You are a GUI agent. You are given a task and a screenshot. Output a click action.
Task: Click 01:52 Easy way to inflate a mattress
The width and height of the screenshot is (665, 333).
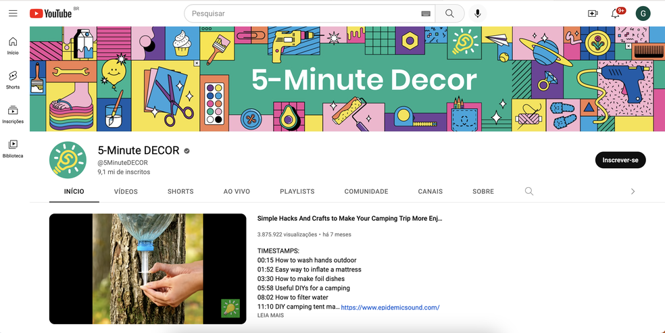[309, 270]
